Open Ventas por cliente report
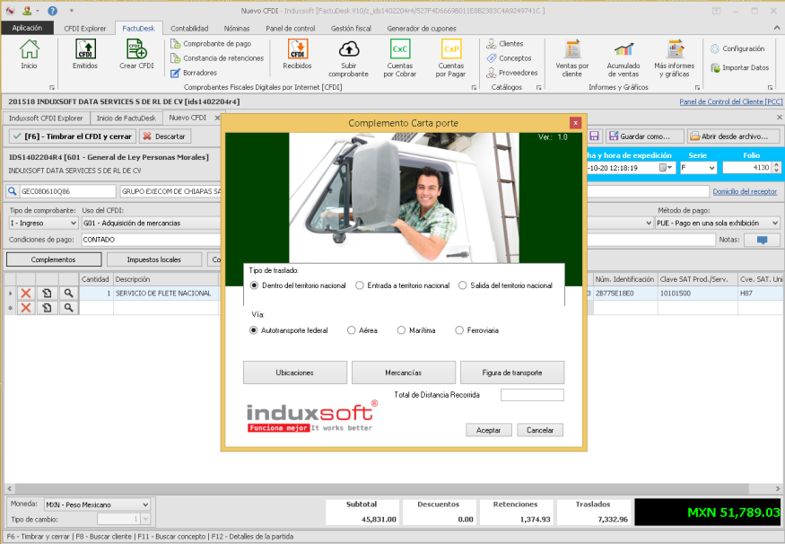785x544 pixels. [572, 58]
